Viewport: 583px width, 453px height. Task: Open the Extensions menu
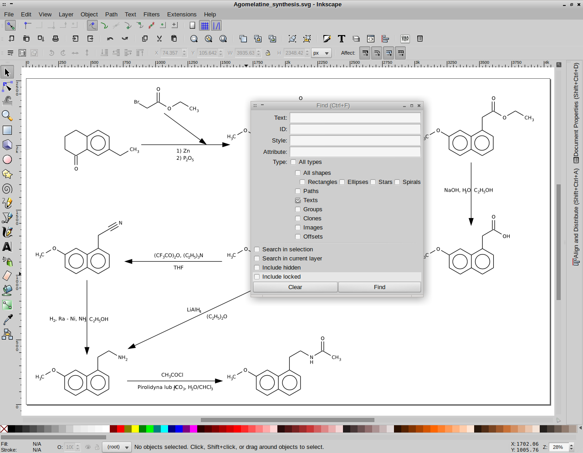point(181,14)
